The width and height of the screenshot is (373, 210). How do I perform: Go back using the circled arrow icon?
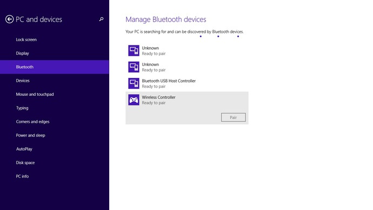[9, 19]
